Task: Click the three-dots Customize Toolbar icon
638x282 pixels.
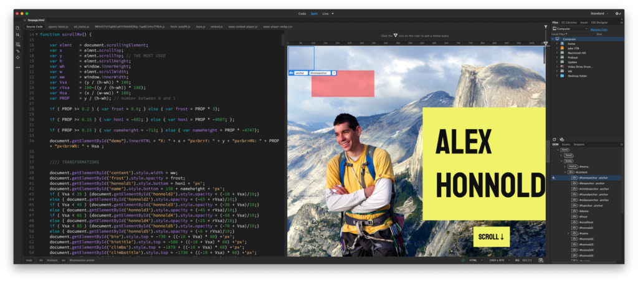Action: click(x=17, y=66)
